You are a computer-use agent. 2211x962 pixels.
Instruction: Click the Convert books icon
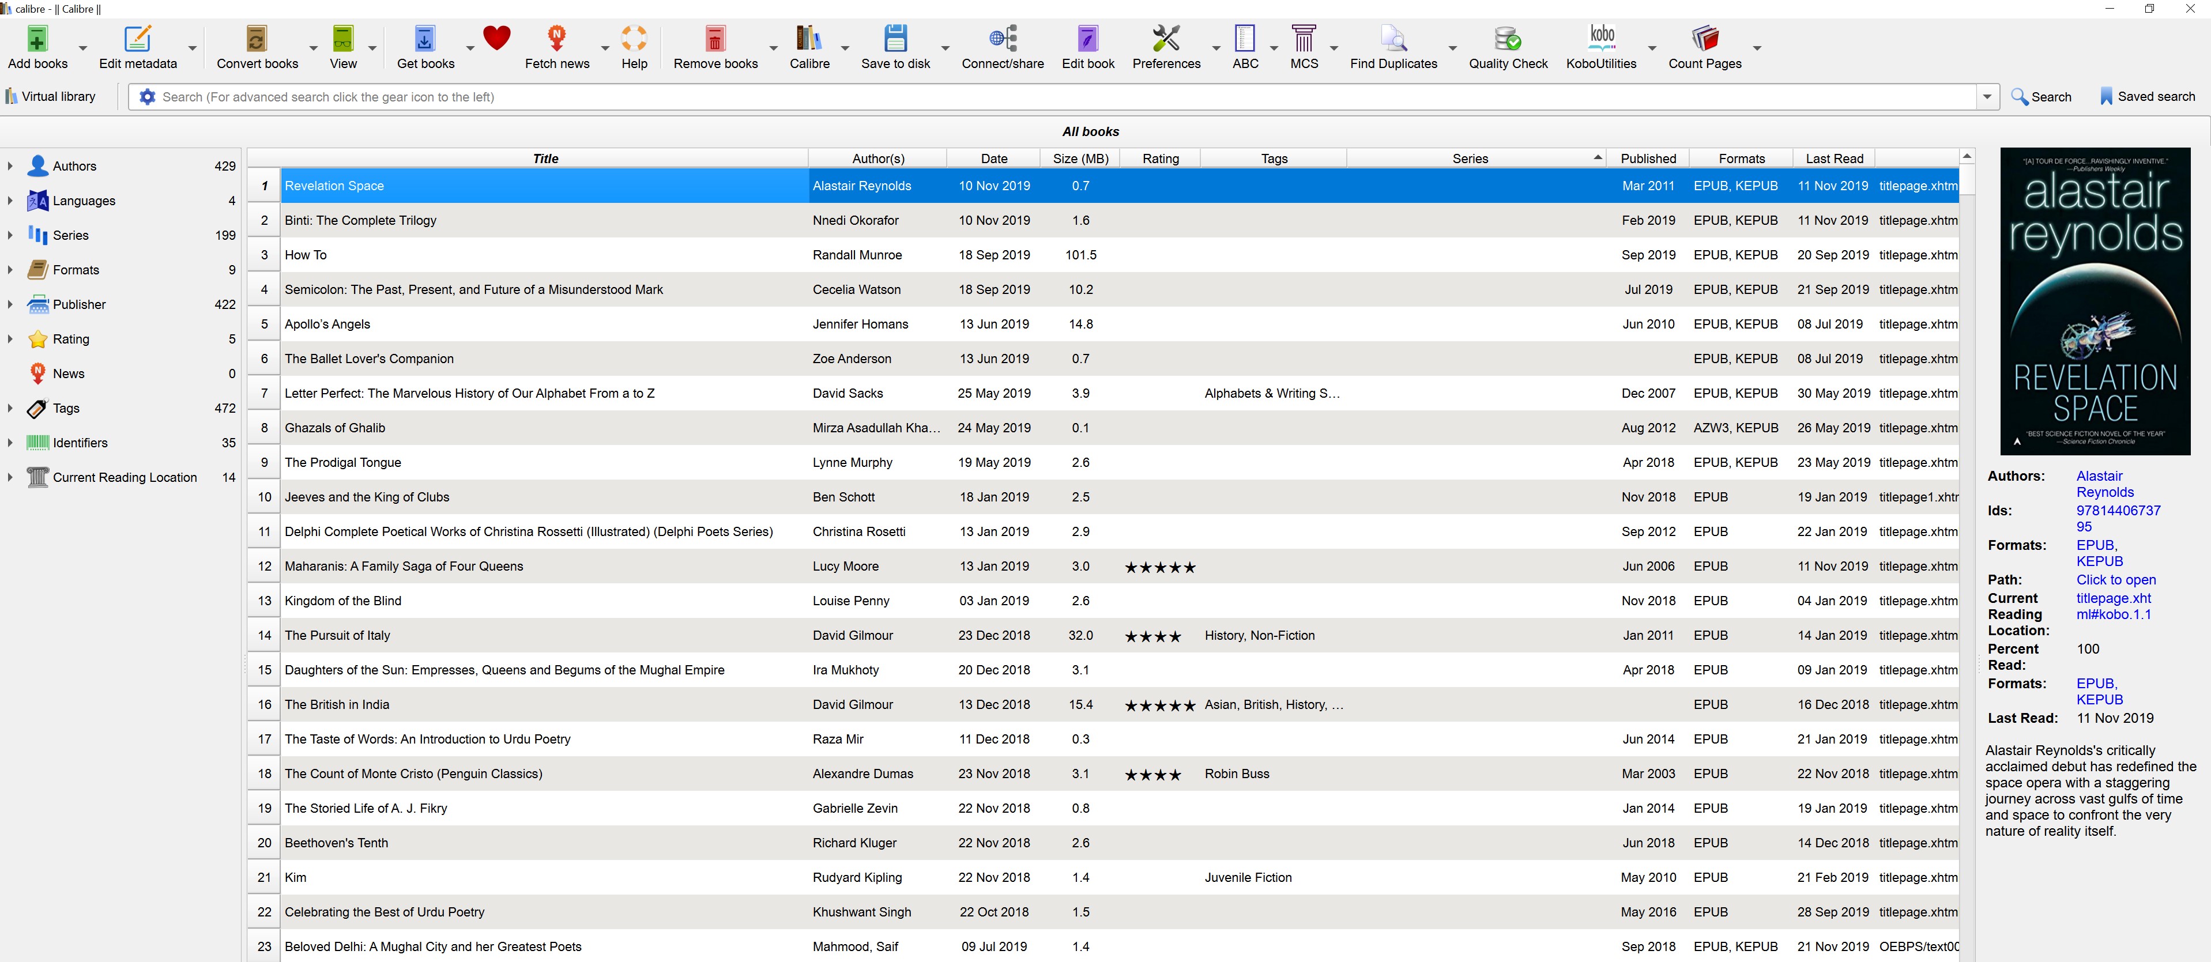click(257, 39)
